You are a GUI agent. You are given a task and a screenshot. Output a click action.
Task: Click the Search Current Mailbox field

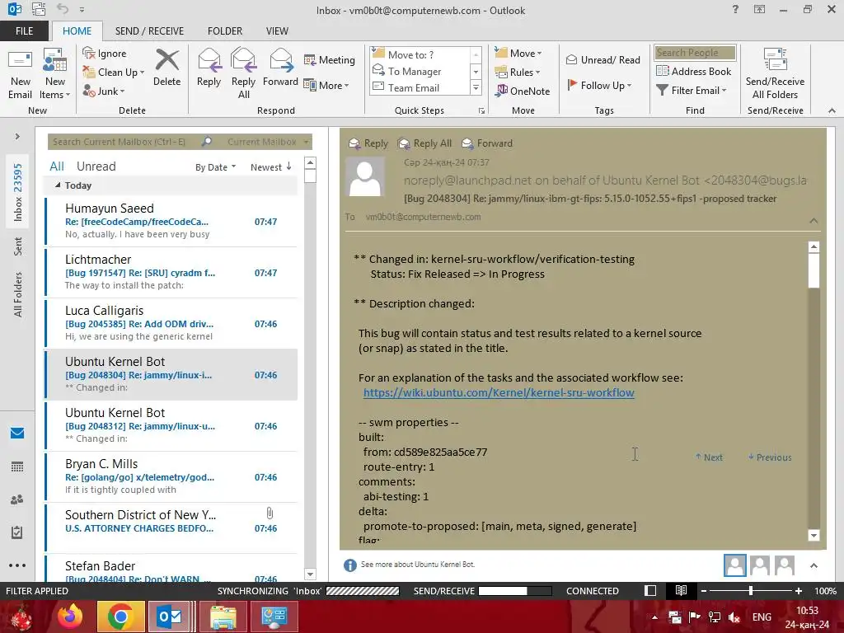(x=124, y=142)
